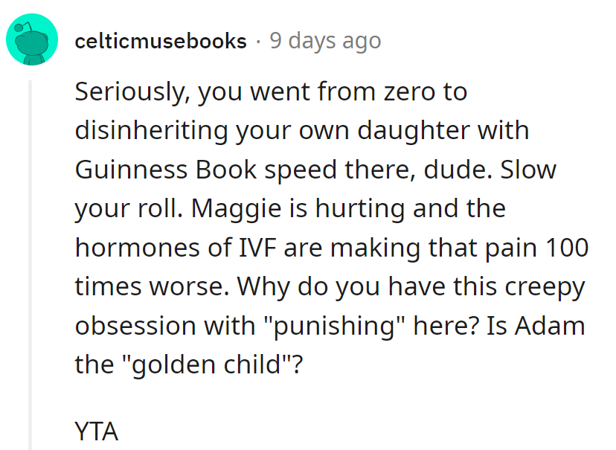This screenshot has width=616, height=450.
Task: Collapse the comment using the thread line
Action: click(x=31, y=260)
